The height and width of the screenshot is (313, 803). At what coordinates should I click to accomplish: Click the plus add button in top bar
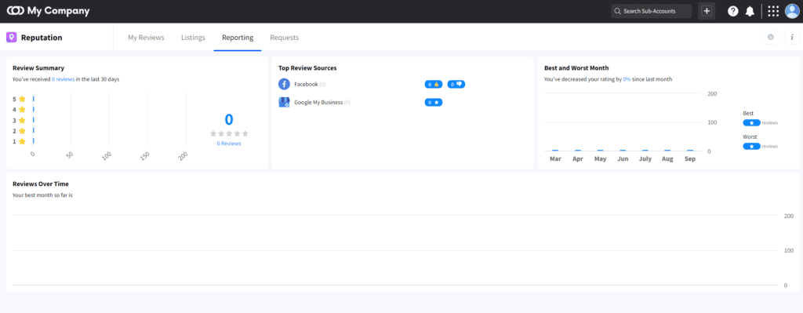click(707, 11)
